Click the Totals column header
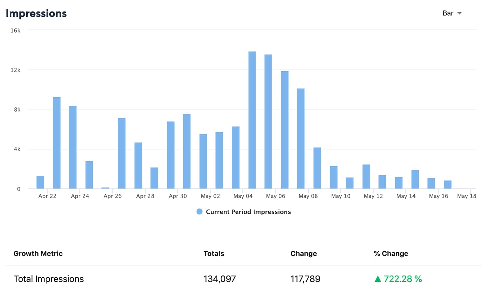 tap(214, 253)
